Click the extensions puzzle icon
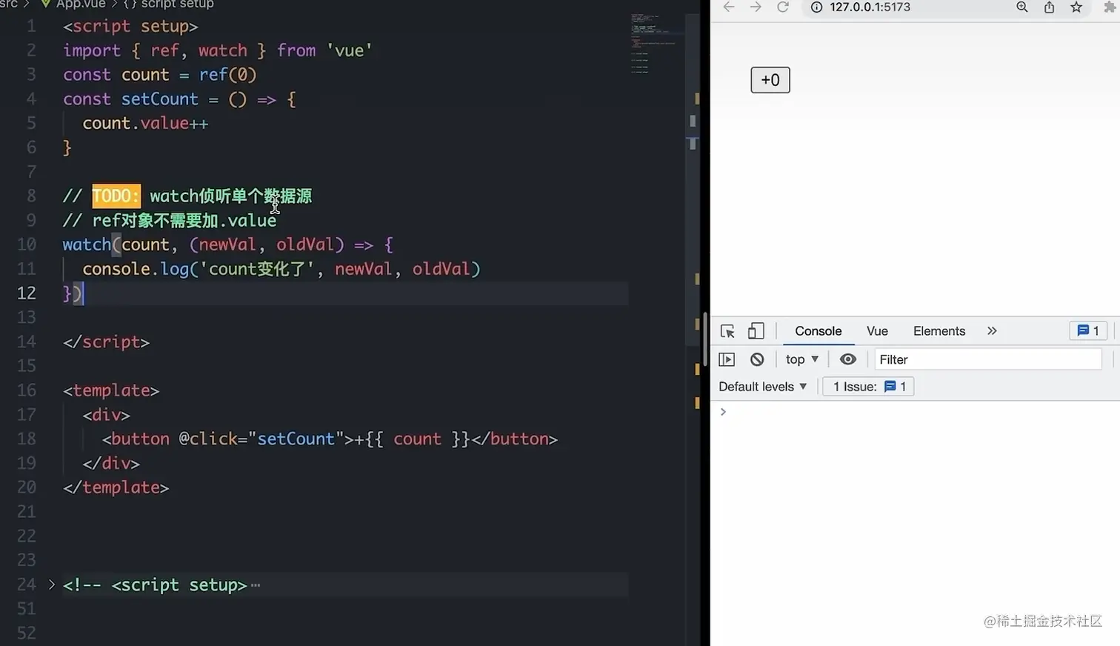The image size is (1120, 646). click(x=1110, y=7)
